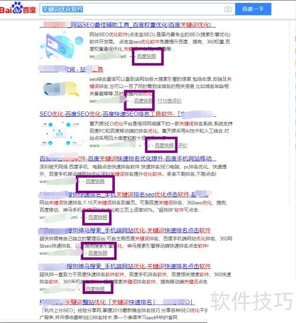The width and height of the screenshot is (296, 323).
Task: Open 百度快照 for the 超快排一直致力于 result
Action: pyautogui.click(x=95, y=289)
